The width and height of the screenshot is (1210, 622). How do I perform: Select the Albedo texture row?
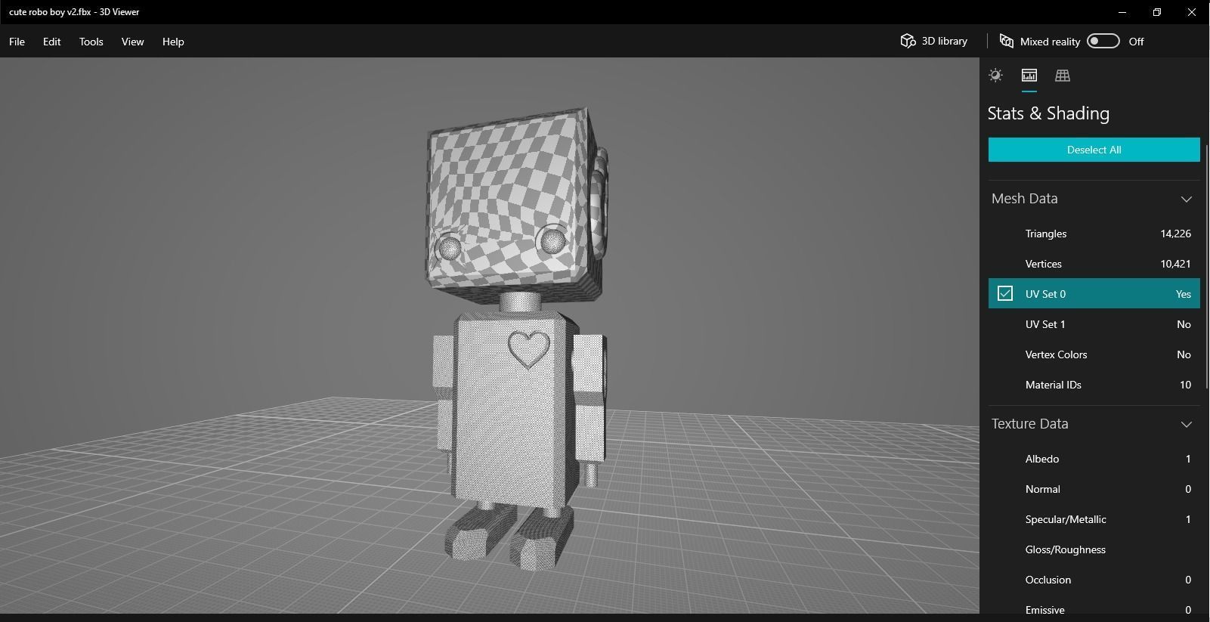tap(1094, 459)
